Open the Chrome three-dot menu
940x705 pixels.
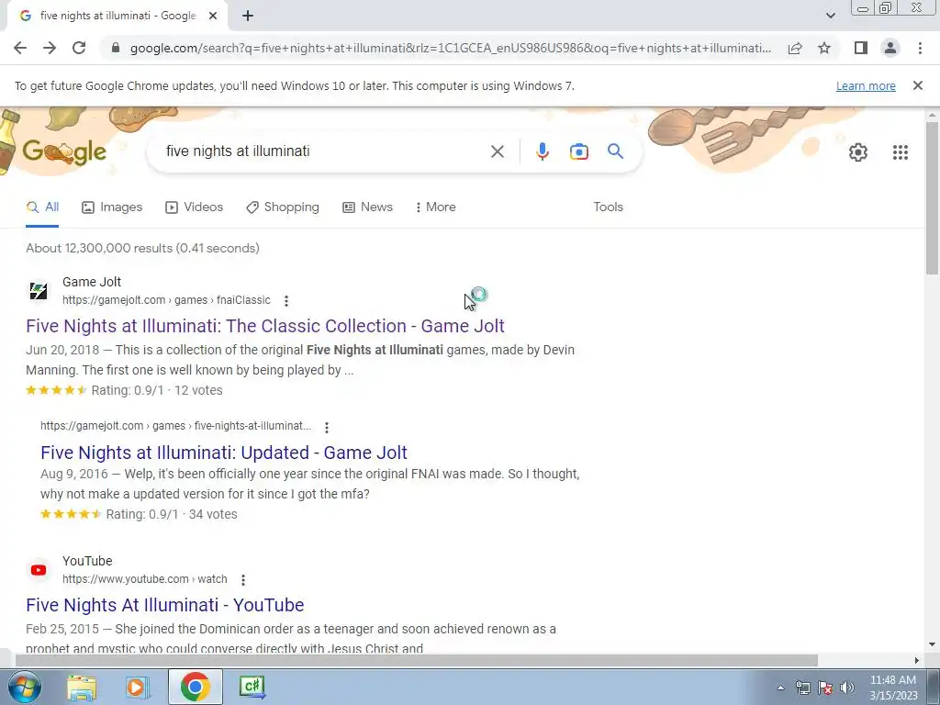pos(920,48)
